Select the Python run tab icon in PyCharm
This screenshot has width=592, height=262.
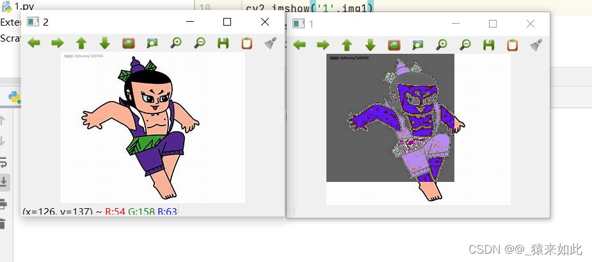pyautogui.click(x=15, y=97)
